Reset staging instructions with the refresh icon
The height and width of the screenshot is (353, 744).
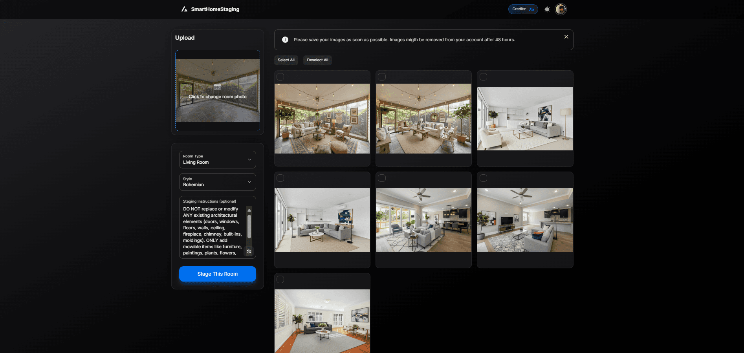[249, 251]
